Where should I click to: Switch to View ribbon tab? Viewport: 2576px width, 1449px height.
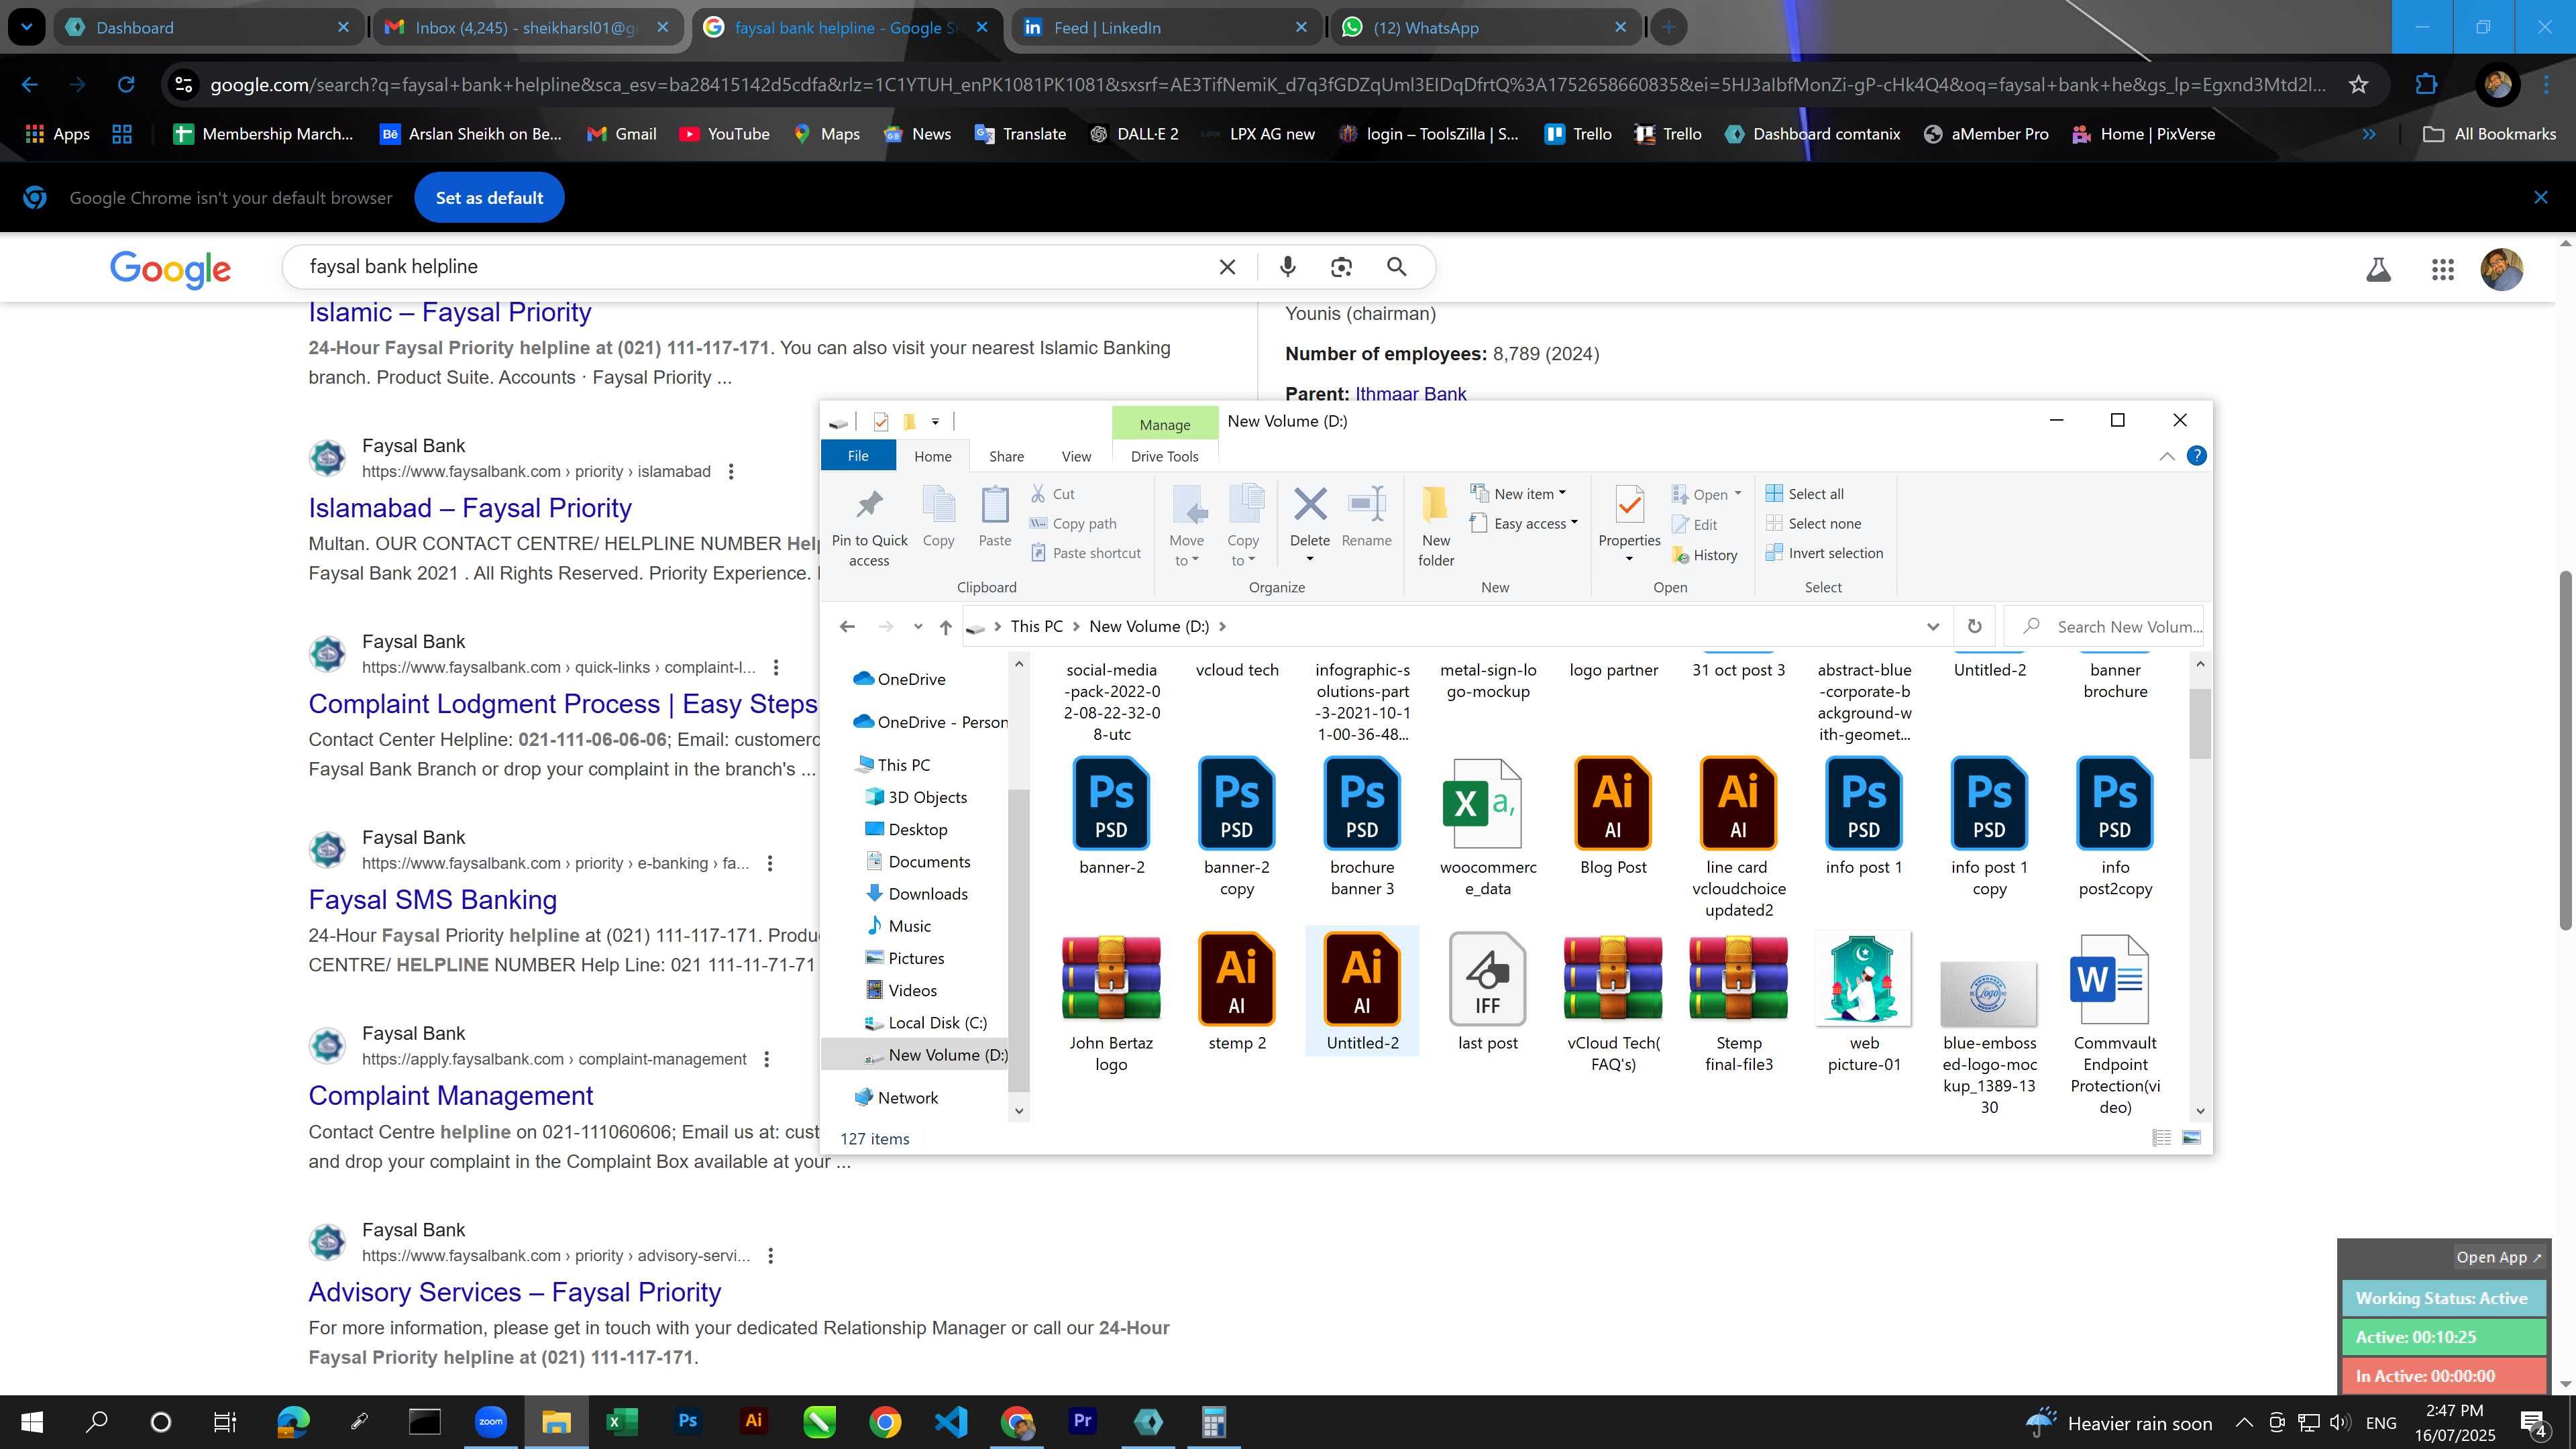coord(1076,456)
